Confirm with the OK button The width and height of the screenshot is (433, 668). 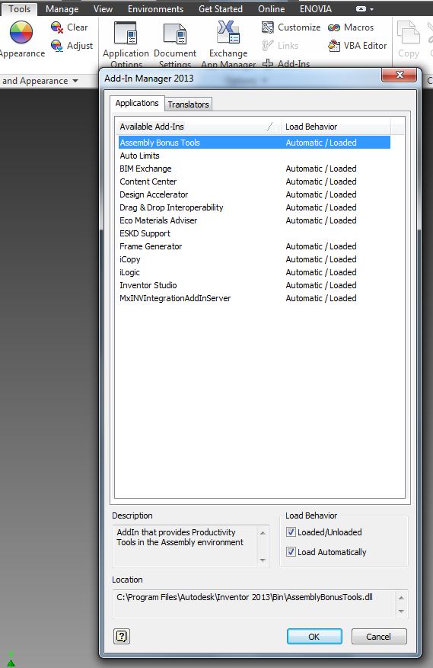(x=314, y=637)
